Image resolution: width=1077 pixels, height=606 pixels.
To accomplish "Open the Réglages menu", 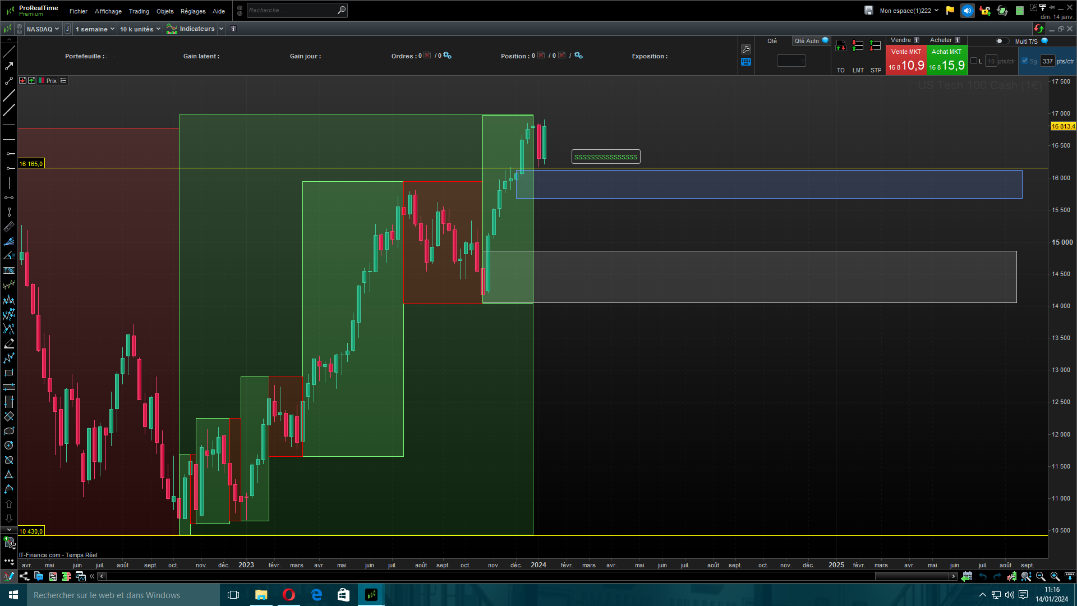I will point(193,11).
